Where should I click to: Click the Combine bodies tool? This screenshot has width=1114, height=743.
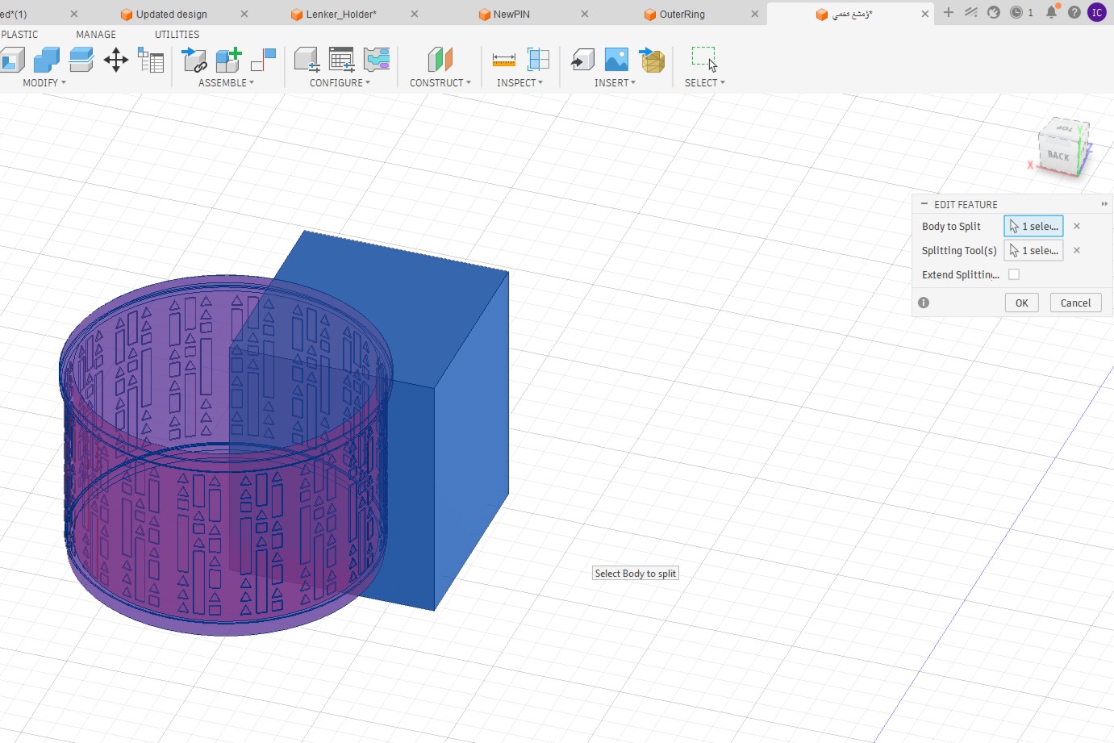pos(46,60)
